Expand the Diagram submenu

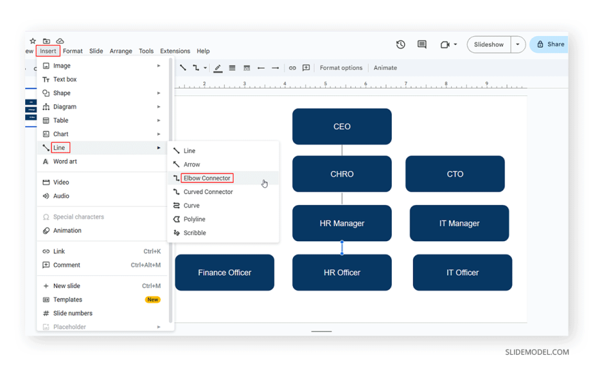(102, 107)
